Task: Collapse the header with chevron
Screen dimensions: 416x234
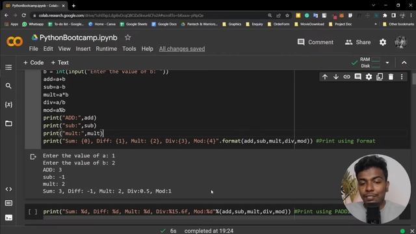Action: [x=404, y=63]
